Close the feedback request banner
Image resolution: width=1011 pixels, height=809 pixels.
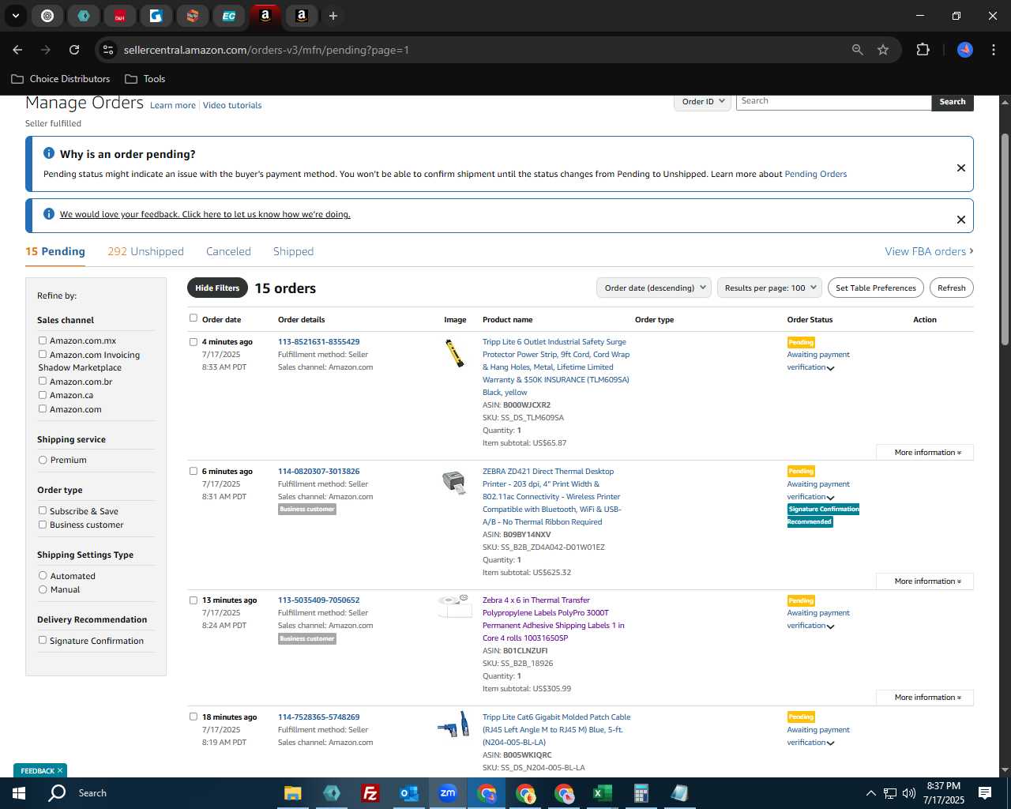tap(961, 220)
